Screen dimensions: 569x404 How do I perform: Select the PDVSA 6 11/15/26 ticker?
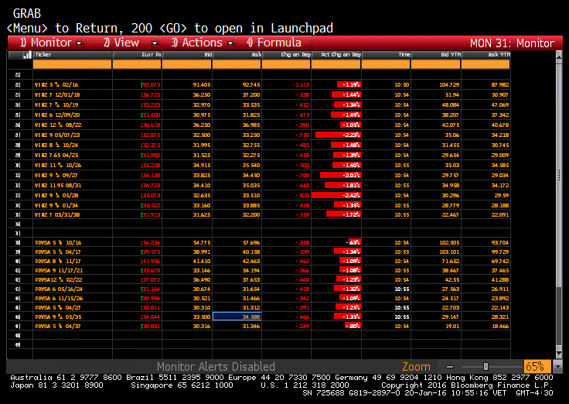(59, 298)
